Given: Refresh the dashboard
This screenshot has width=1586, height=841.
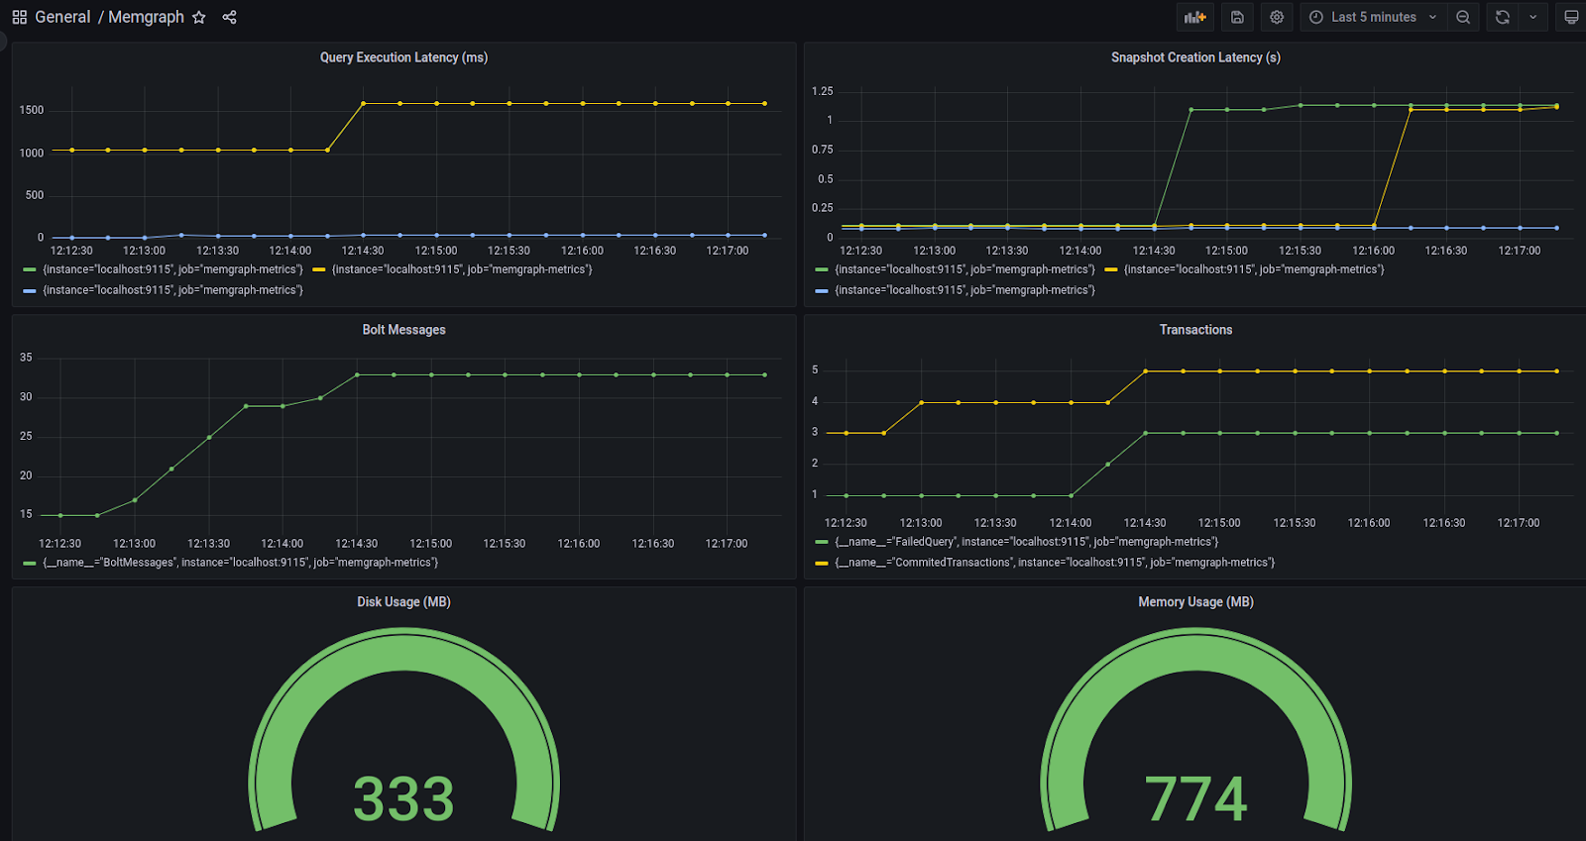Looking at the screenshot, I should (1503, 17).
